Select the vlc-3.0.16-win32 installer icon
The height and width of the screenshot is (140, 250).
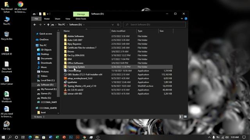pos(65,90)
